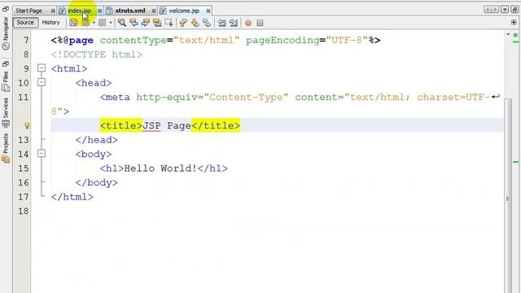Switch to Source view
This screenshot has height=293, width=521.
click(x=25, y=23)
